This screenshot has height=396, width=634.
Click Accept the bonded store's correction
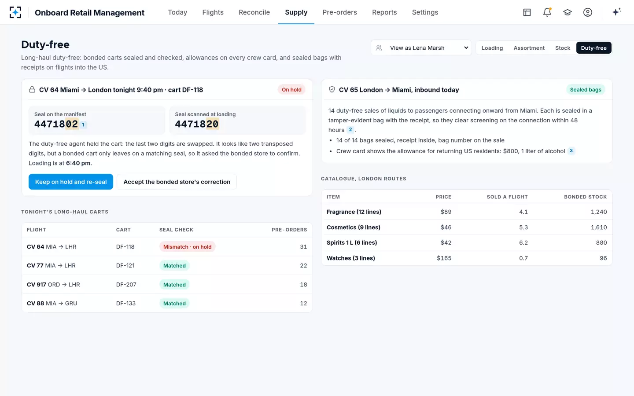pos(177,182)
